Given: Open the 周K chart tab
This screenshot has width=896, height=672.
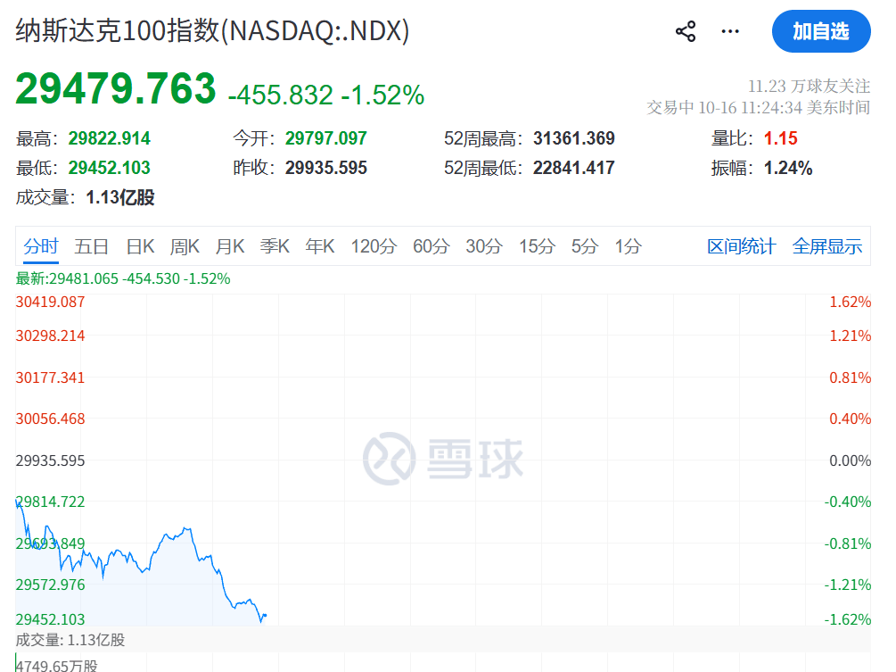Looking at the screenshot, I should (x=185, y=246).
